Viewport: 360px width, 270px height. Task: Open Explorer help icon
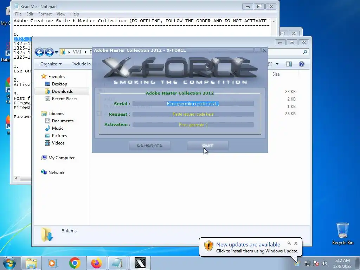coord(301,64)
